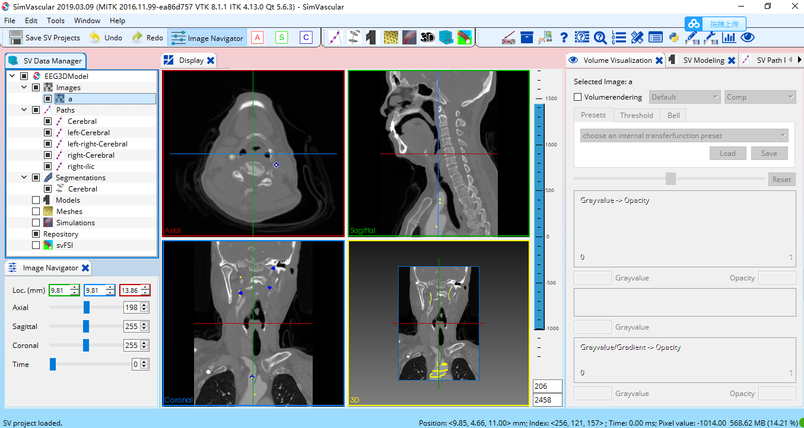Open the File menu
Screen dimensions: 804x428
pyautogui.click(x=9, y=21)
